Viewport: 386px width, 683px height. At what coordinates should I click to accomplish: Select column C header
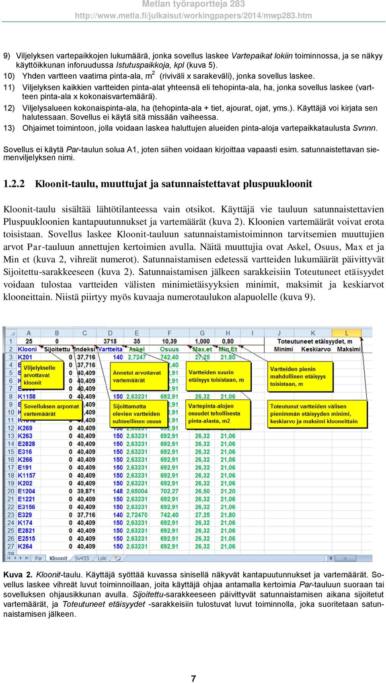coord(84,333)
